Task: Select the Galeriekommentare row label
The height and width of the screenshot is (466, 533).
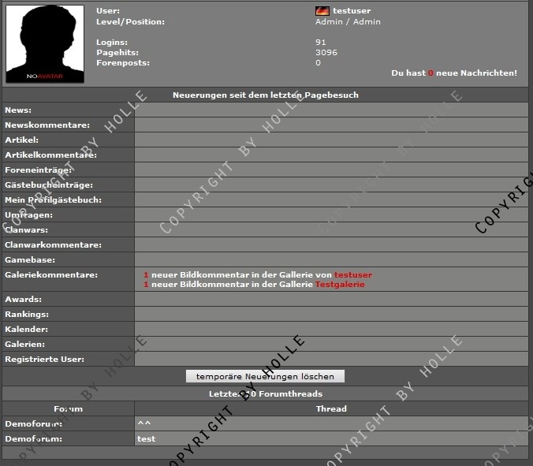Action: 51,274
